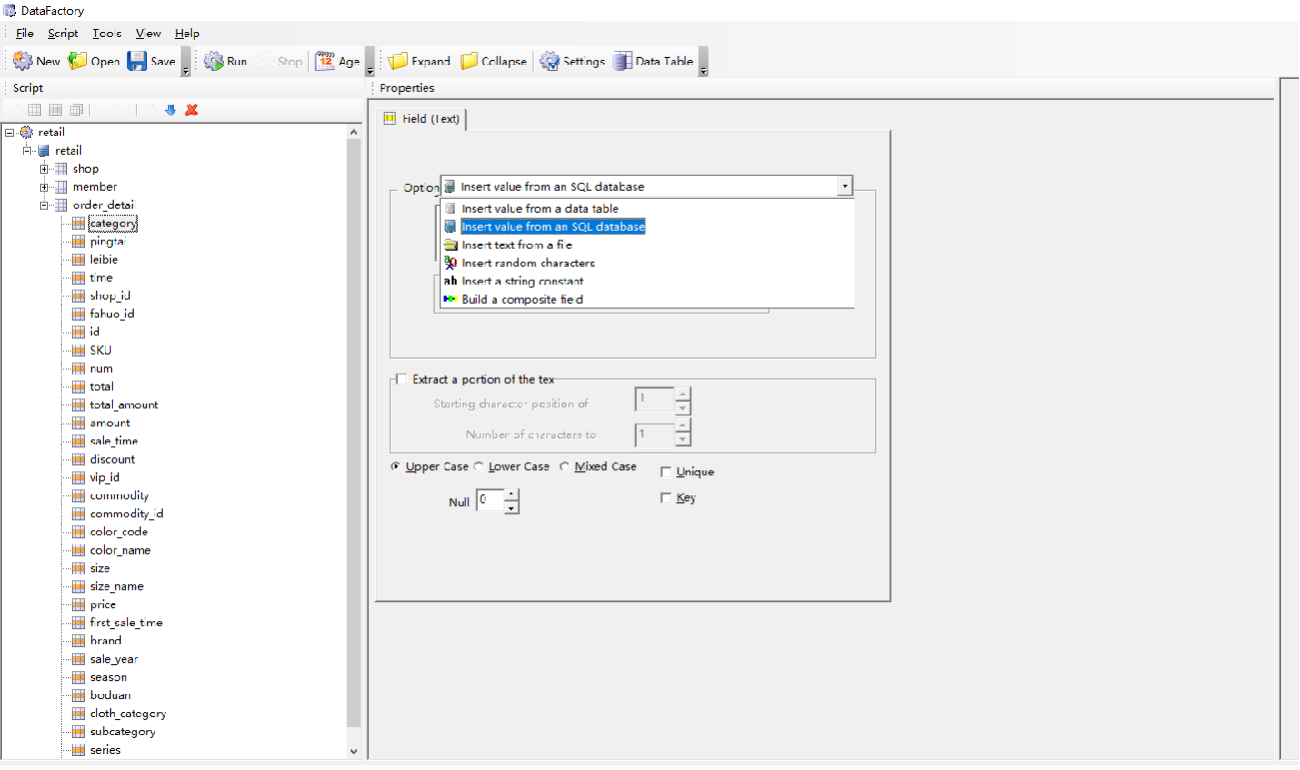The image size is (1300, 770).
Task: Open the View menu
Action: tap(148, 34)
